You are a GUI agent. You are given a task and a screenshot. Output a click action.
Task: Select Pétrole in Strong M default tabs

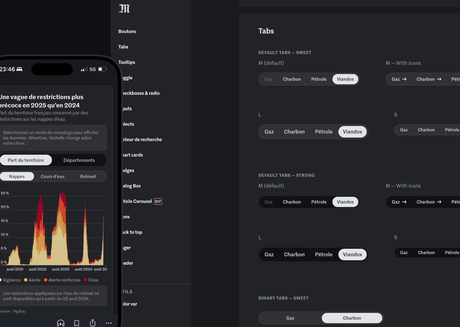[x=319, y=202]
